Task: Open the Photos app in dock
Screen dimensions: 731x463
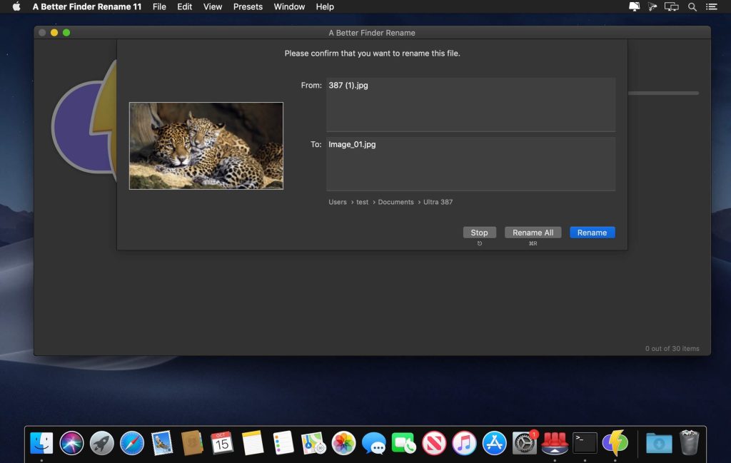Action: click(x=343, y=443)
